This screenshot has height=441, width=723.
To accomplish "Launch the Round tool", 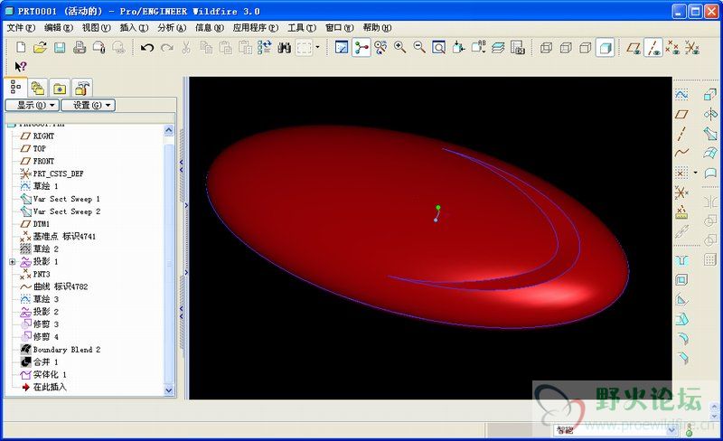I will (x=683, y=339).
